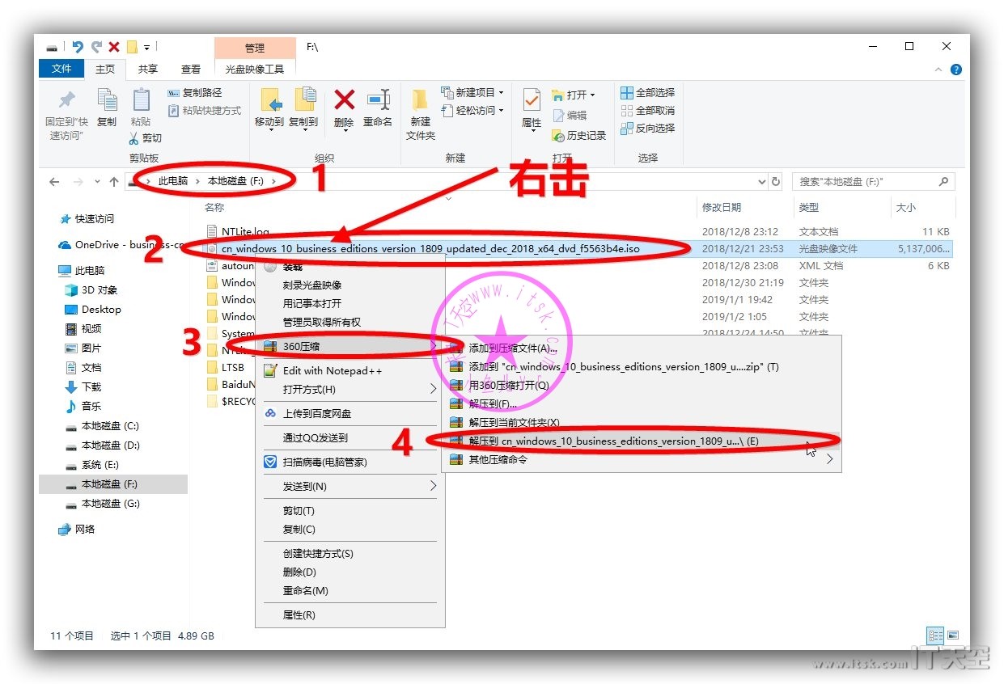
Task: Sort by the Date Modified (修改日期) column
Action: click(x=722, y=208)
